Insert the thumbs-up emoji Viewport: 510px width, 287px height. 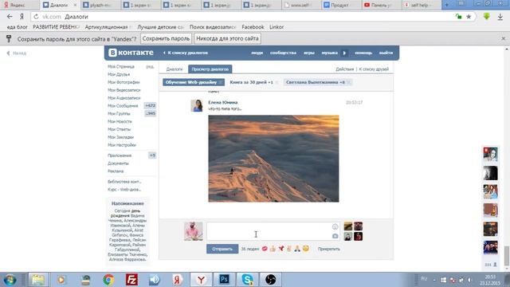tap(273, 249)
